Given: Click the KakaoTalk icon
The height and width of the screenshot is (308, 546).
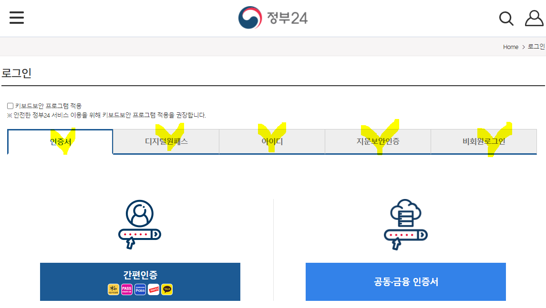Looking at the screenshot, I should click(167, 289).
